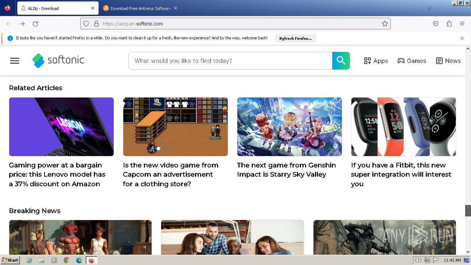Screen dimensions: 471x265
Task: Go back with the browser back arrow
Action: pos(9,24)
